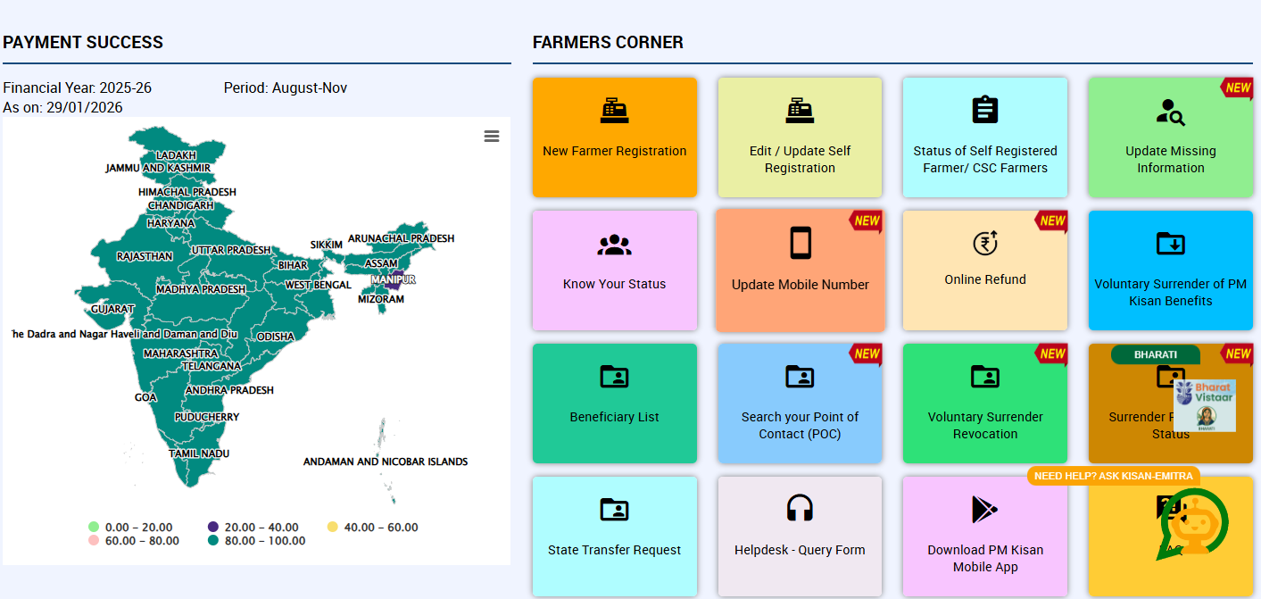Select Search your Point of Contact tile
Screen dimensions: 1261x599
800,403
